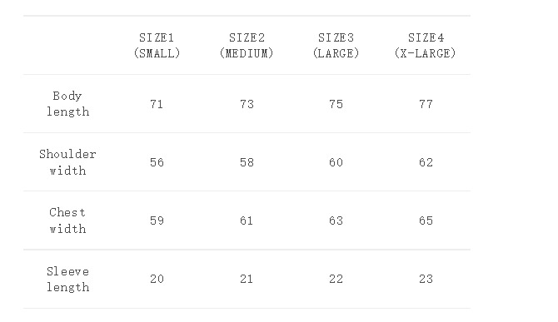The height and width of the screenshot is (322, 558).
Task: Click the Body length row label
Action: click(67, 104)
